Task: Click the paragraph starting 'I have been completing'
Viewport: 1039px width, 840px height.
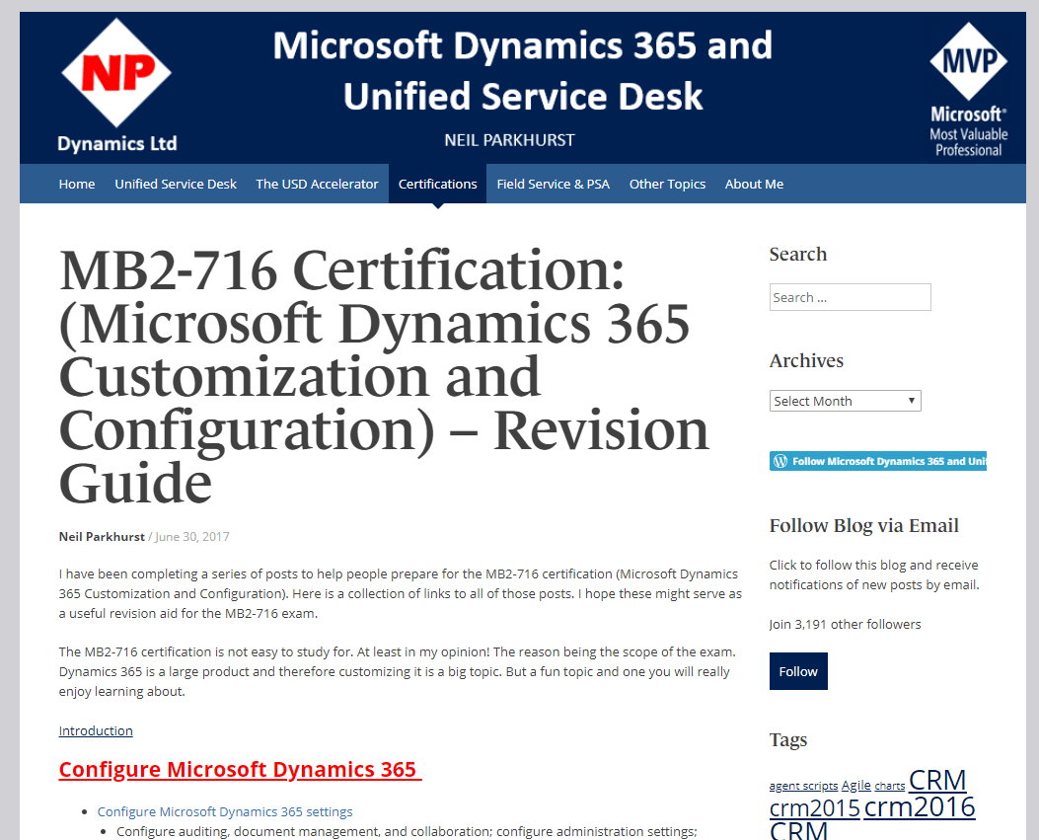Action: coord(401,593)
